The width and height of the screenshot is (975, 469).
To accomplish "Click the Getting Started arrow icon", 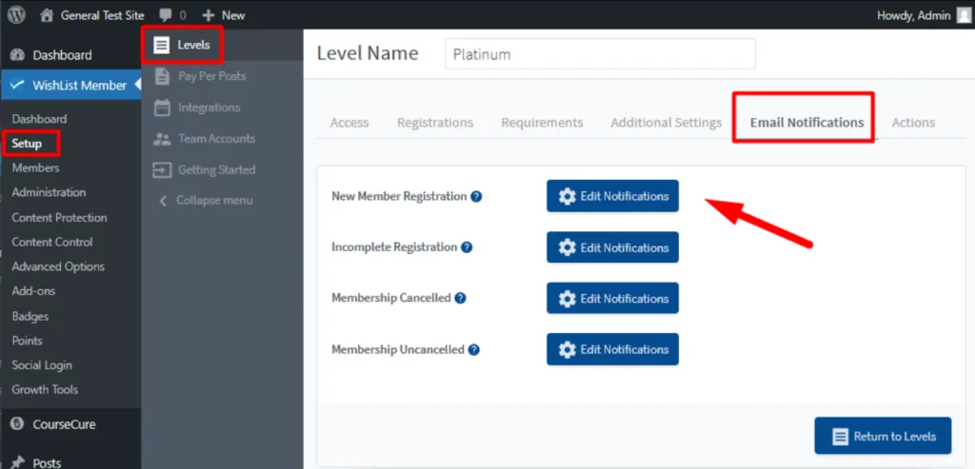I will (x=162, y=169).
